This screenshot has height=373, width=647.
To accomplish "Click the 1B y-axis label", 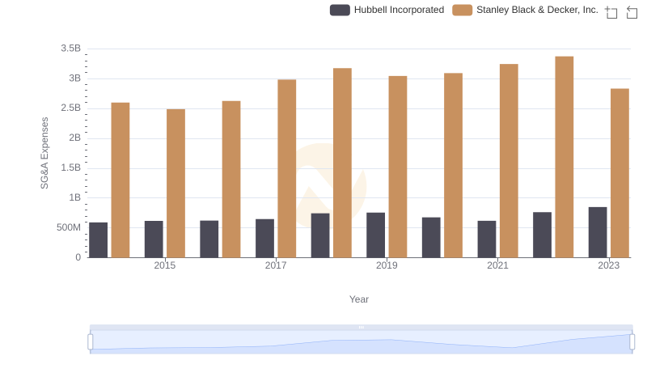I will coord(75,197).
